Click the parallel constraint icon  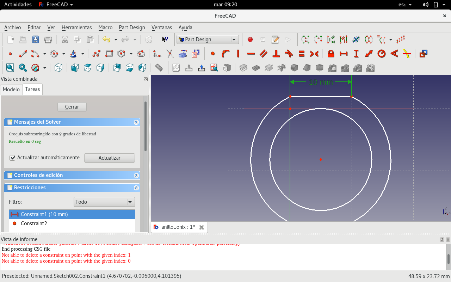point(264,54)
